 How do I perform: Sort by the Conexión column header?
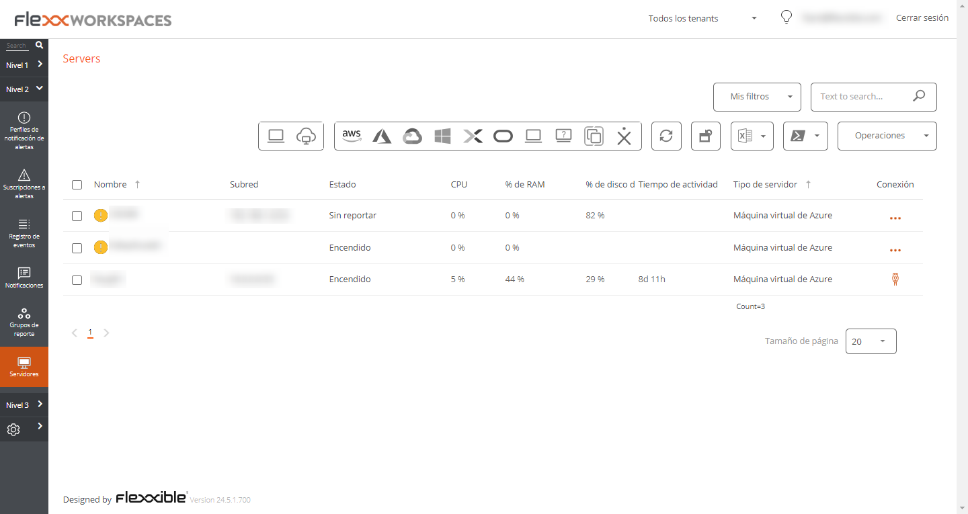pyautogui.click(x=895, y=184)
